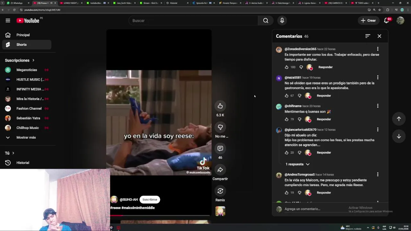Like the short with thumbs up
The image size is (411, 231).
(220, 106)
